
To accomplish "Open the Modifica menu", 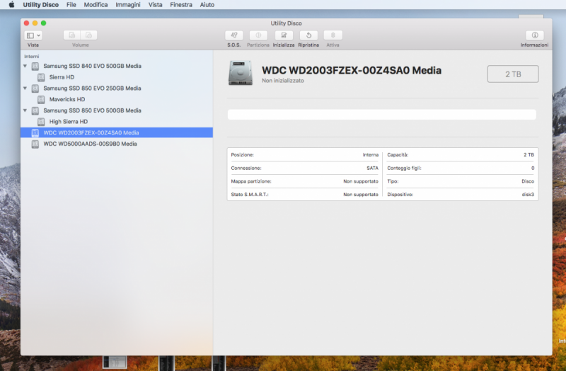I will pyautogui.click(x=96, y=5).
